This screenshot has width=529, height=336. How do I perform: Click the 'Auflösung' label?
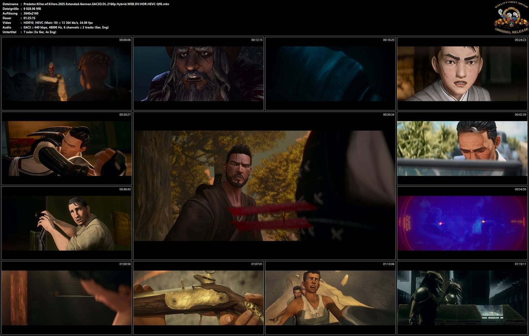coord(10,13)
